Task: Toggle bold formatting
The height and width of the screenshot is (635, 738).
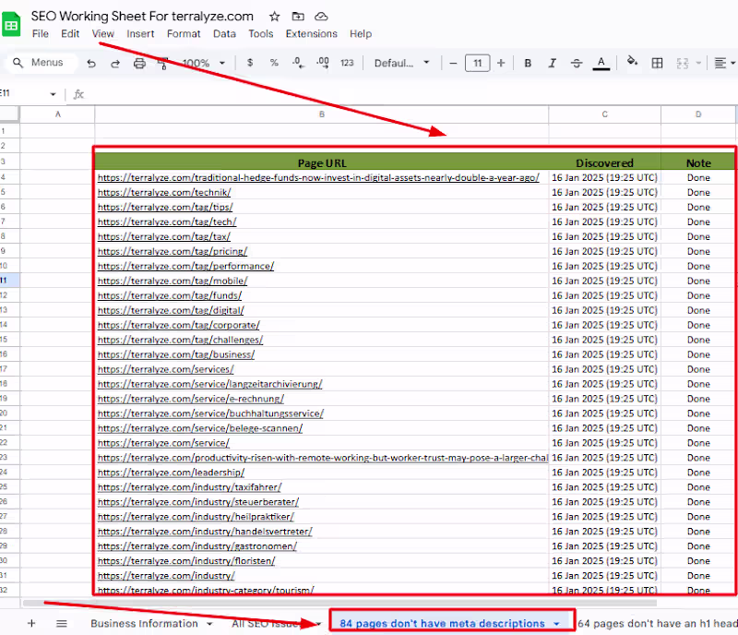Action: 528,63
